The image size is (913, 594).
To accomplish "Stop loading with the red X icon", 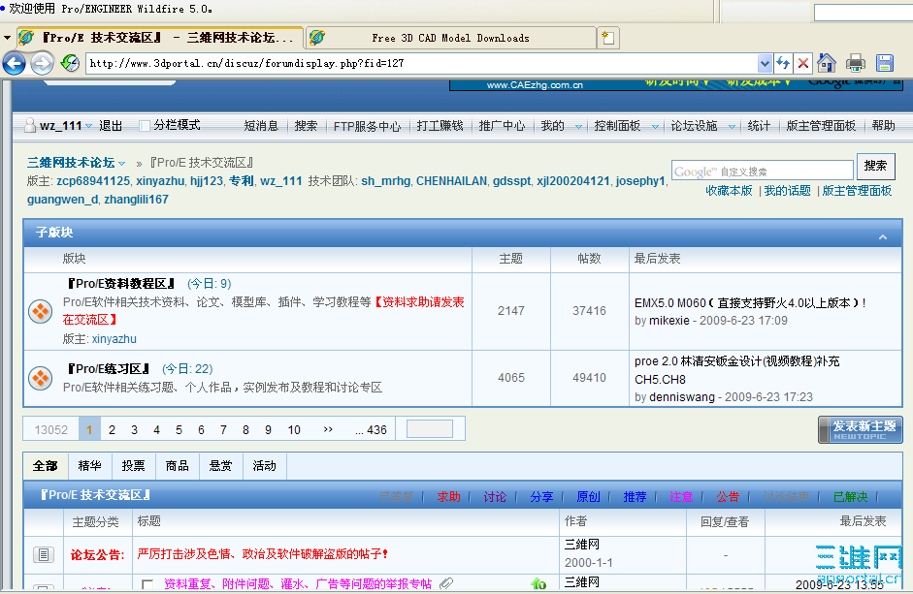I will coord(803,63).
